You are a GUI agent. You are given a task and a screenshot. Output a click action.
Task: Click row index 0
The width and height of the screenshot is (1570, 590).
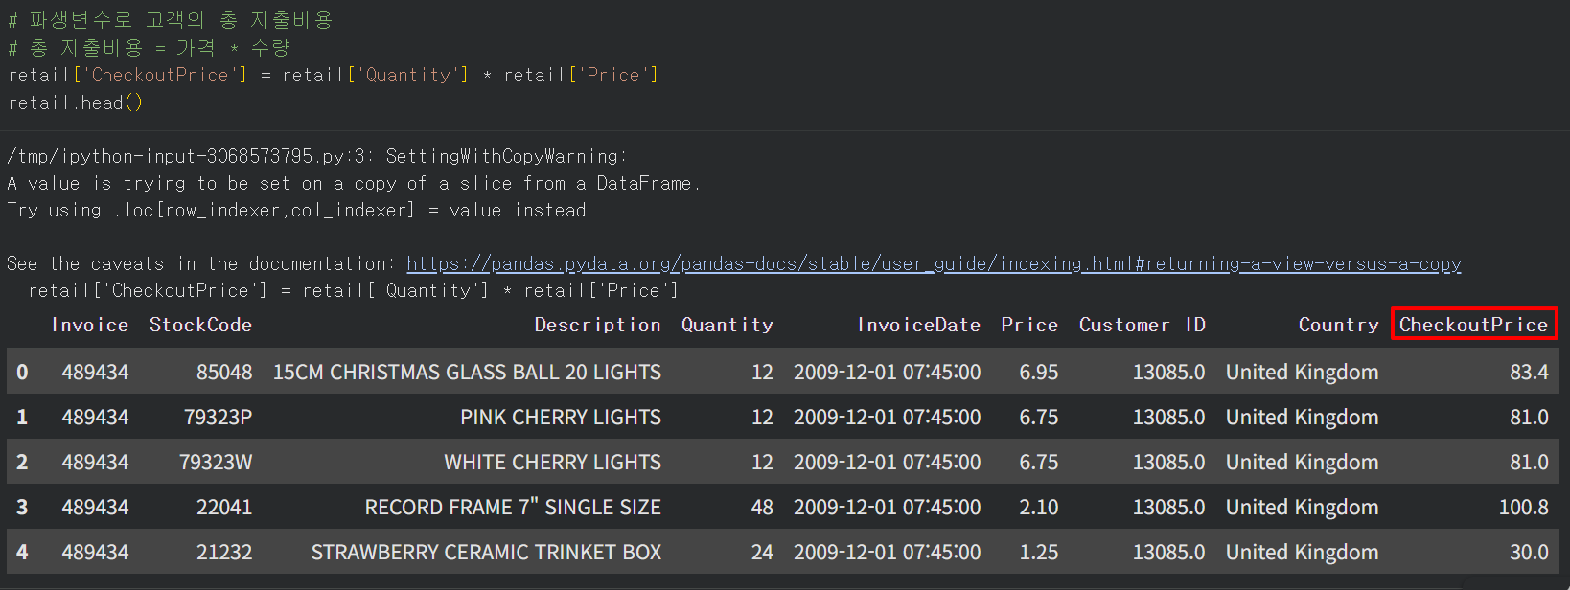coord(22,372)
